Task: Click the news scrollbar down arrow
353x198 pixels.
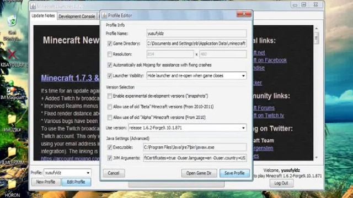Action: tap(316, 158)
